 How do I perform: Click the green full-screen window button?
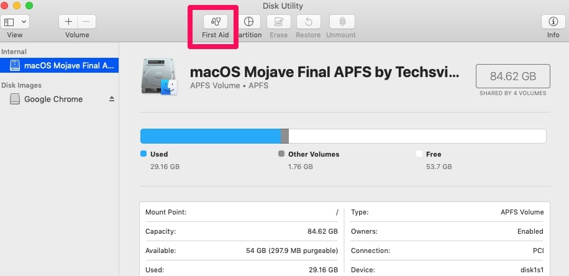29,6
